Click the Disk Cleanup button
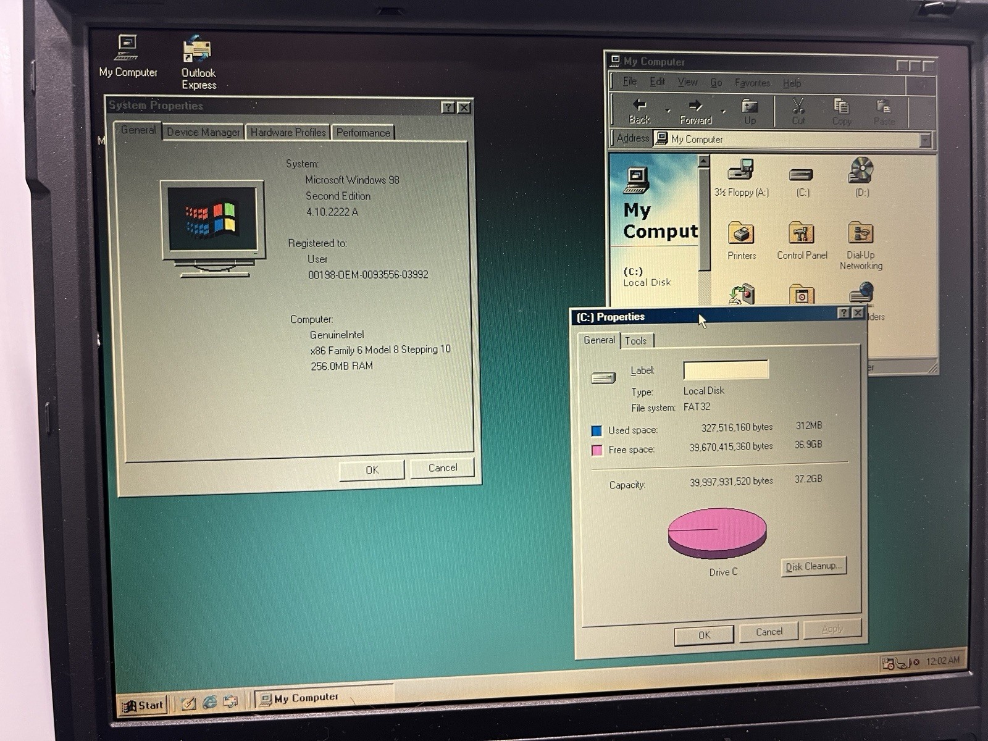Viewport: 988px width, 741px height. point(813,566)
